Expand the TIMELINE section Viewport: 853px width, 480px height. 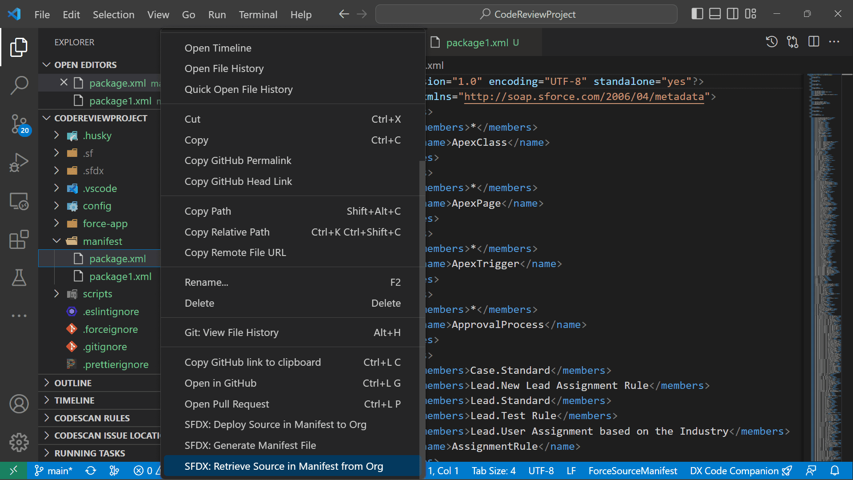pos(74,400)
